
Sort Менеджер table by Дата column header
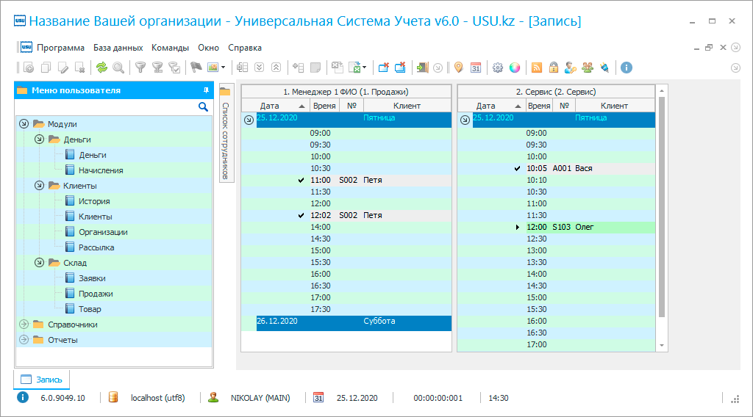[x=276, y=106]
